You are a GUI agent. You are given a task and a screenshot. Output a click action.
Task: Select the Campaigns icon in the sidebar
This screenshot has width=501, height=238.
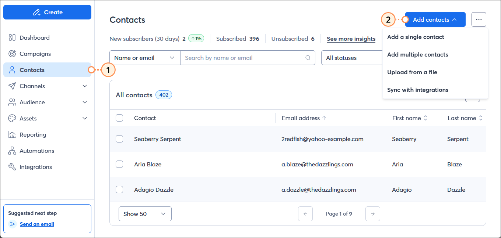click(12, 54)
